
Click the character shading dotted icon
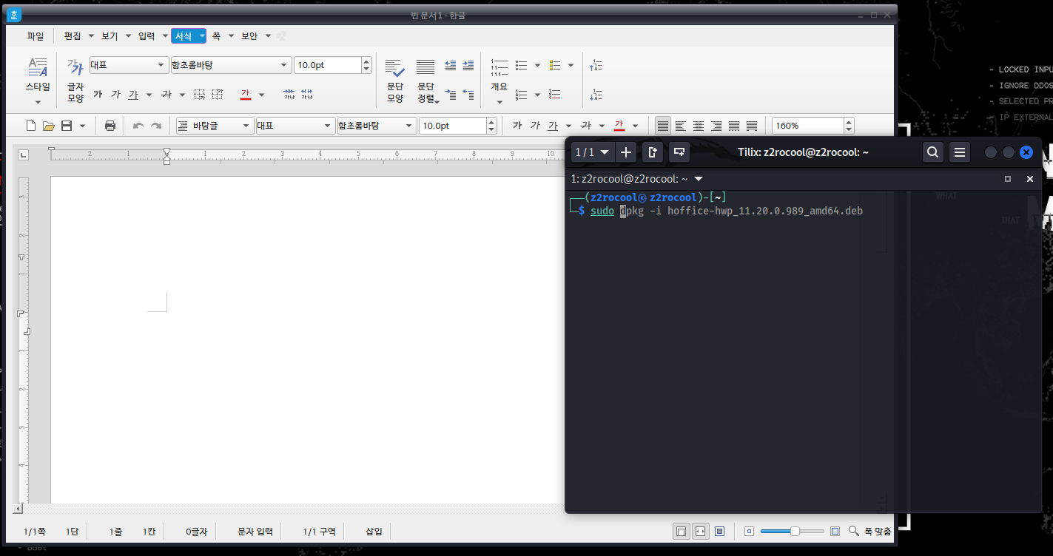(218, 95)
